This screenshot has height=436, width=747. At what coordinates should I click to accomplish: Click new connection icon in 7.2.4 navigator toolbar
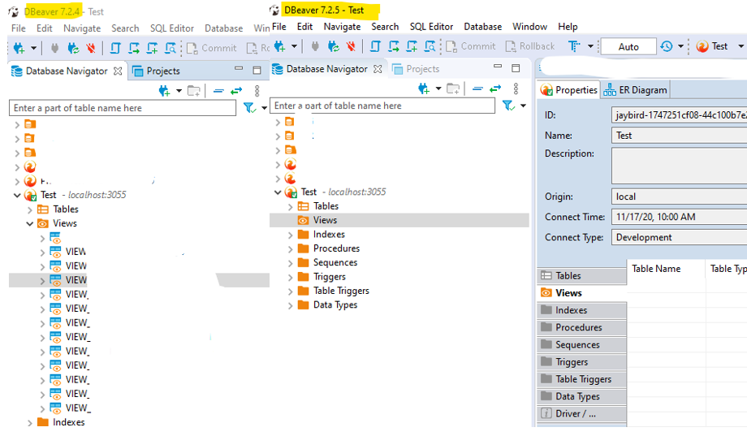164,91
